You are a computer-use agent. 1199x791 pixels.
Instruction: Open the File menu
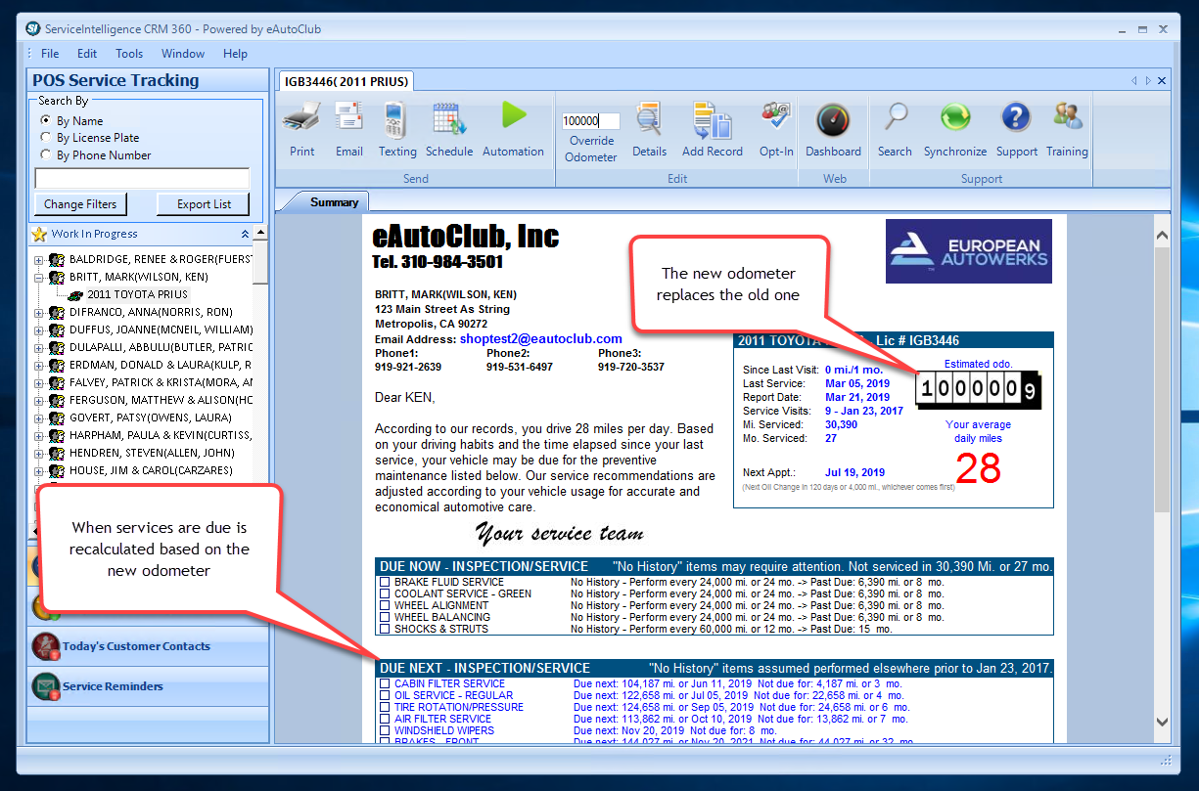click(50, 54)
